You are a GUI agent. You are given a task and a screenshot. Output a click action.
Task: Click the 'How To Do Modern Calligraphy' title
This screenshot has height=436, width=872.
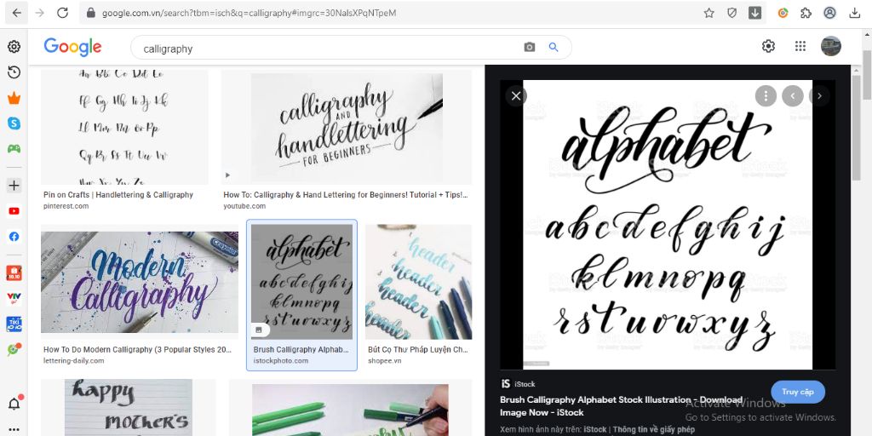(137, 350)
